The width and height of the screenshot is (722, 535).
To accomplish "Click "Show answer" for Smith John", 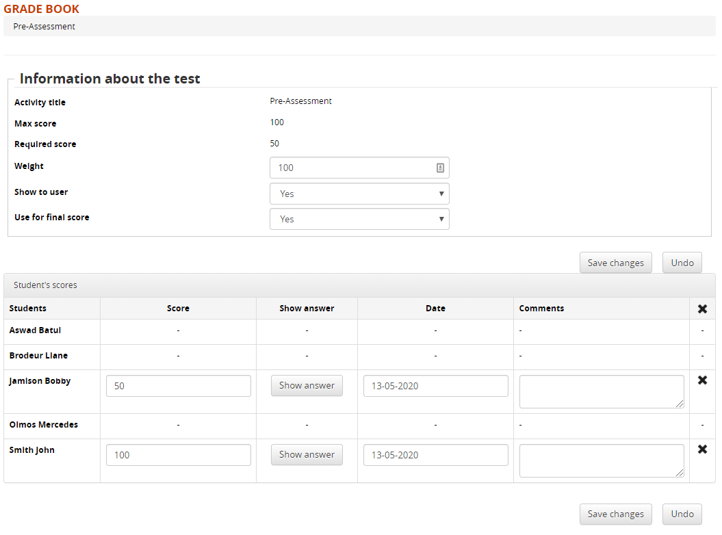I will 307,454.
